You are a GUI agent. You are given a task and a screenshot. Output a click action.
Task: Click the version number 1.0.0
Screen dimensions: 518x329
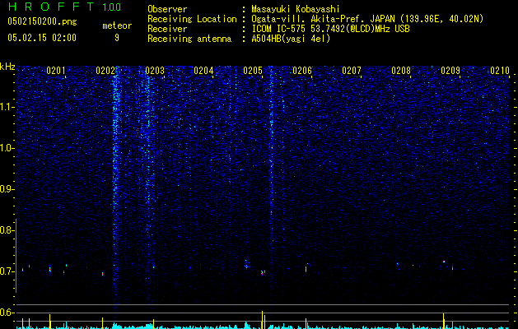tap(111, 7)
